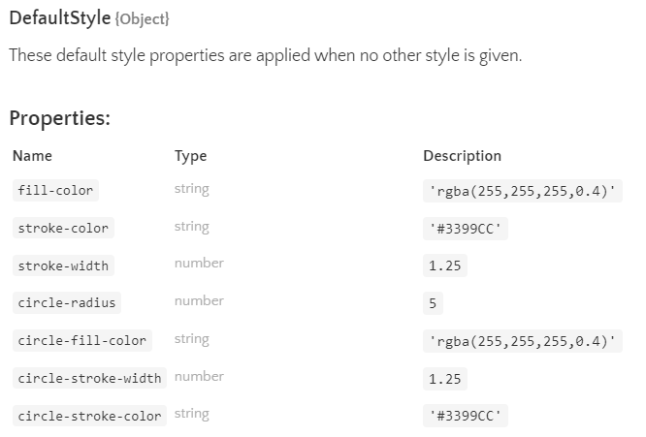646x437 pixels.
Task: Click the DefaultStyle heading
Action: [53, 18]
